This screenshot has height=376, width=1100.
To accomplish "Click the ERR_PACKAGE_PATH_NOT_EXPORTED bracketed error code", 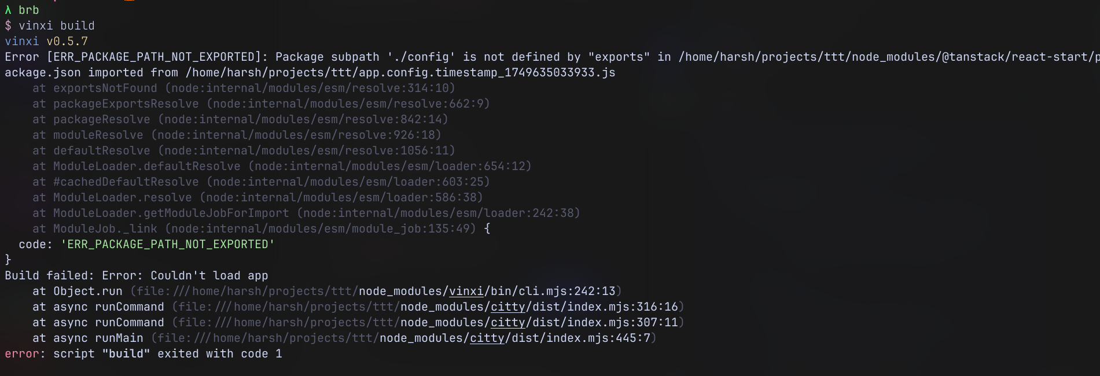I will (x=154, y=57).
